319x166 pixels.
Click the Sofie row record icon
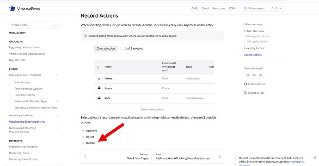click(x=99, y=98)
